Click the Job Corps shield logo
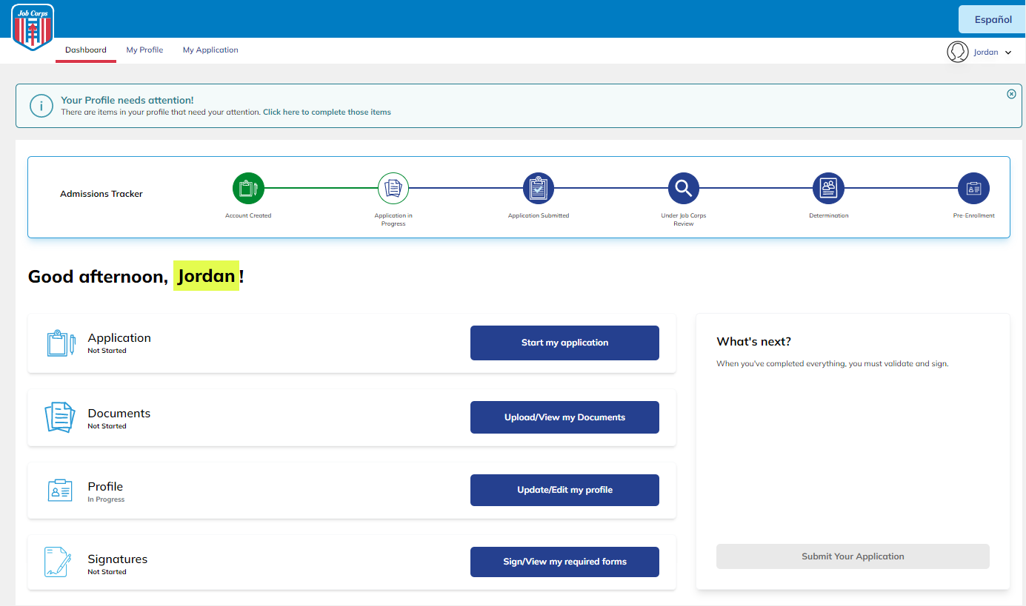Image resolution: width=1026 pixels, height=606 pixels. click(x=33, y=27)
